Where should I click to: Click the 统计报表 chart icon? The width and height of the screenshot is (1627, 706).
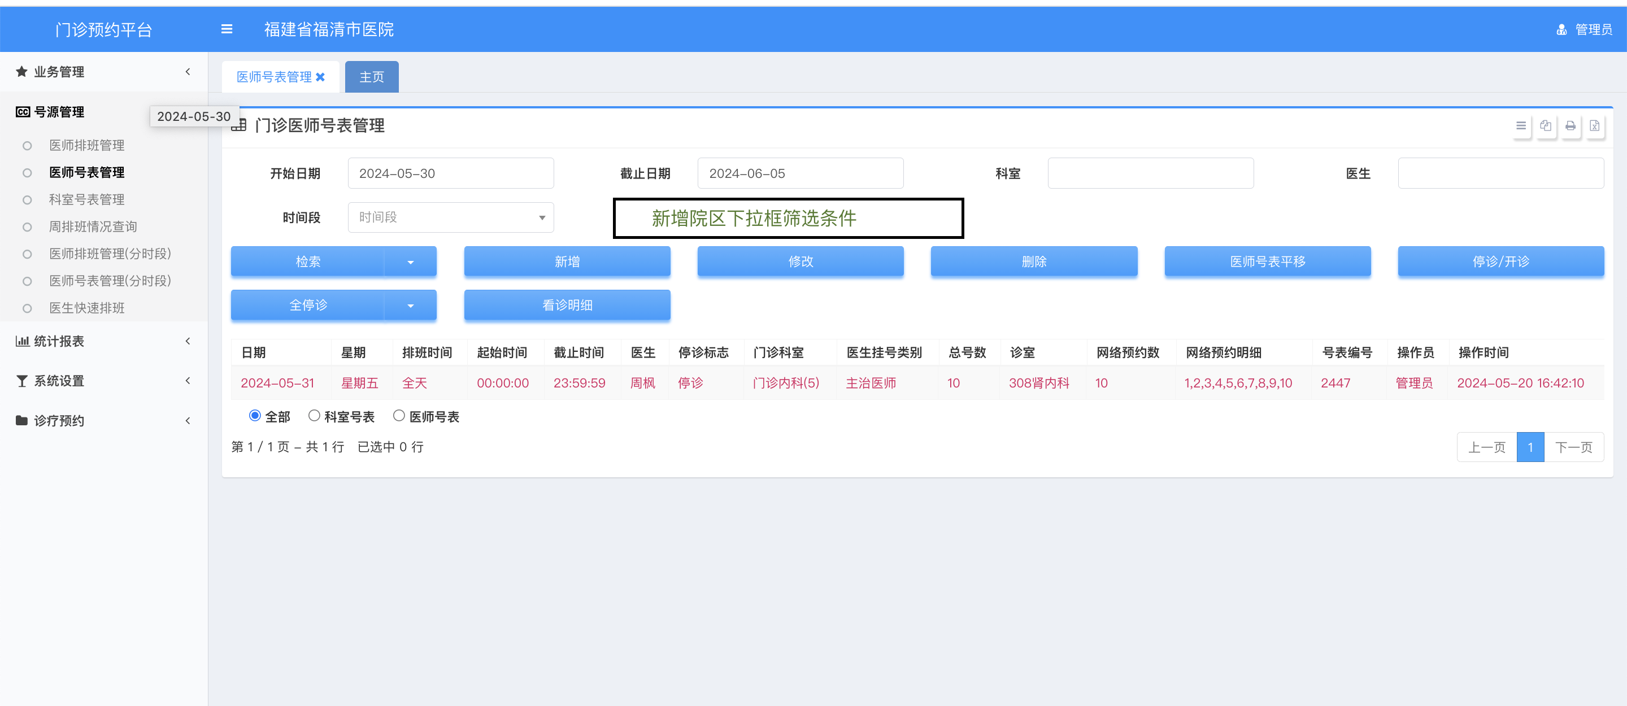pos(22,341)
